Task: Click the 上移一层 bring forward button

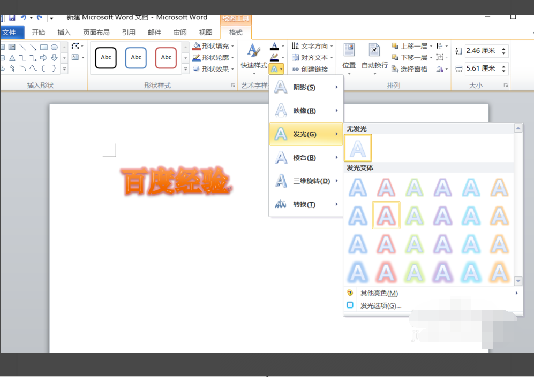Action: (410, 46)
